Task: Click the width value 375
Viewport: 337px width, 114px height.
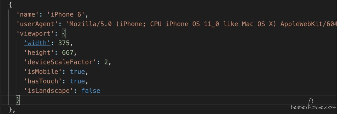Action: coord(64,43)
